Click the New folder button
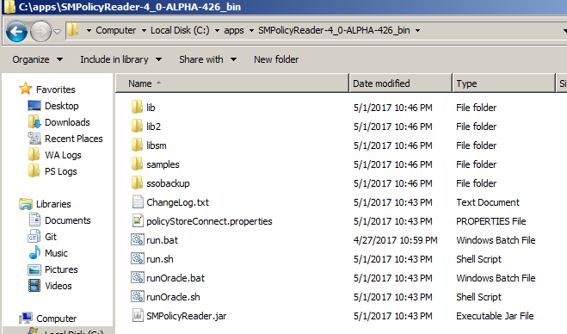 click(276, 59)
